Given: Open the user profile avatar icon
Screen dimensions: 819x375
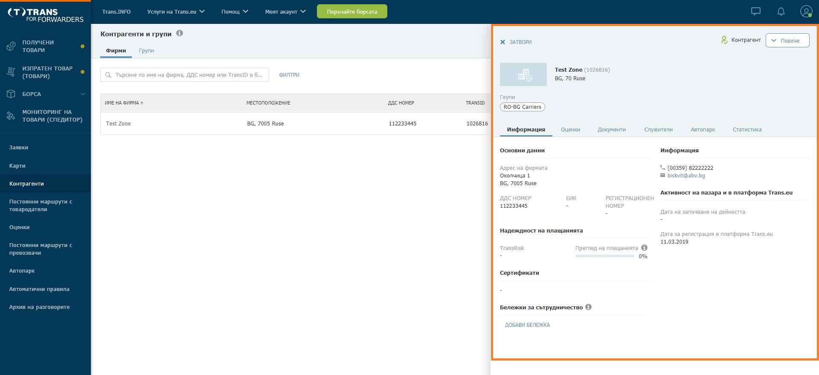Looking at the screenshot, I should [x=806, y=12].
